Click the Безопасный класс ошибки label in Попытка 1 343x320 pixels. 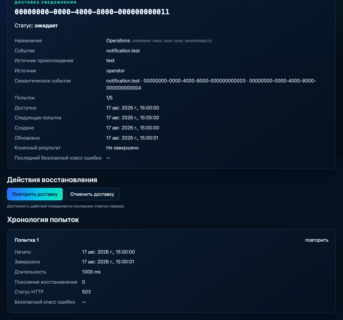point(45,302)
